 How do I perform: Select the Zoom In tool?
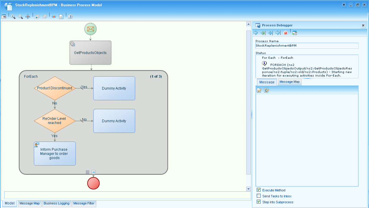pyautogui.click(x=13, y=17)
